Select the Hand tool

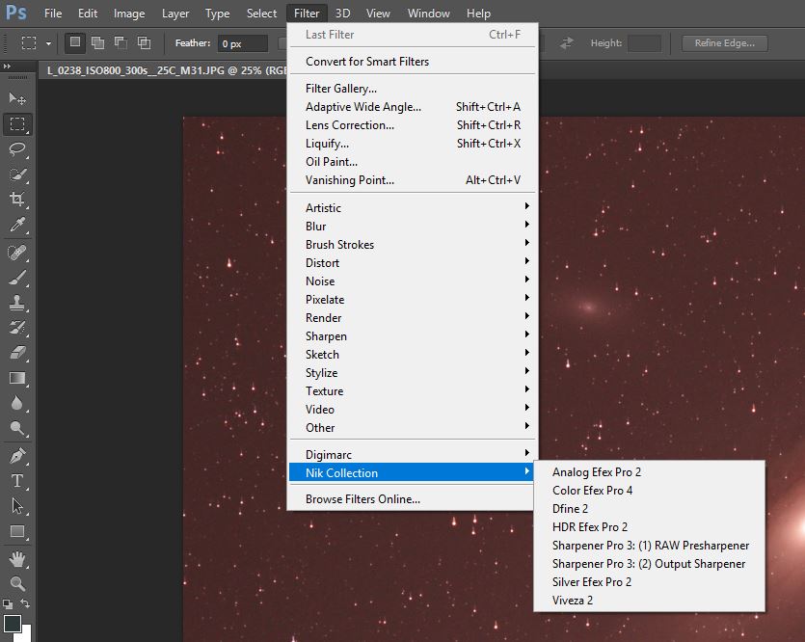coord(17,558)
